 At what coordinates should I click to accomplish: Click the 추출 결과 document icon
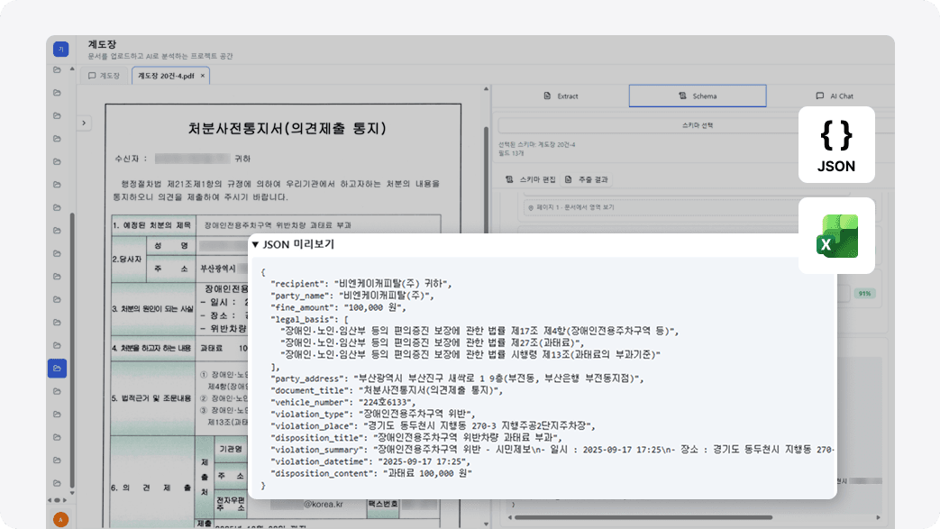tap(569, 179)
